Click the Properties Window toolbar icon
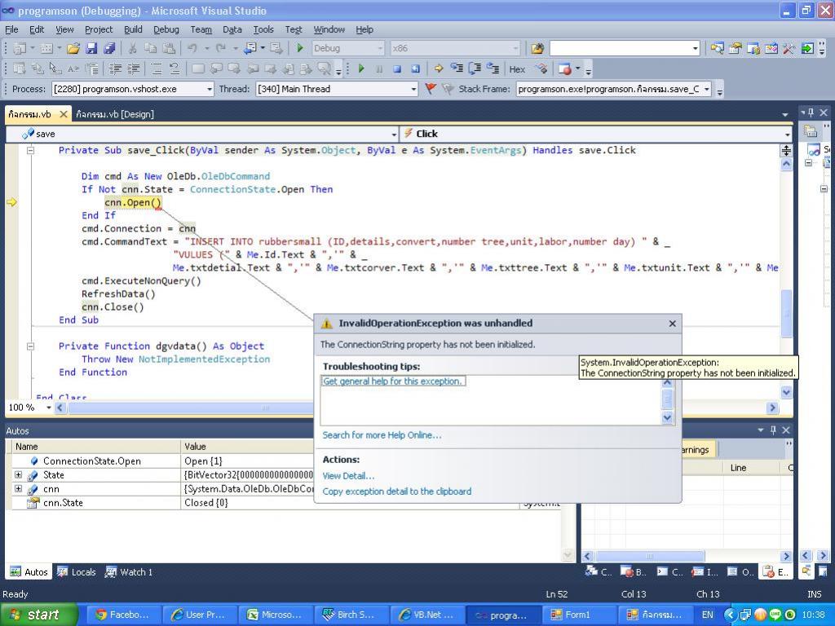The width and height of the screenshot is (835, 626). [x=736, y=48]
